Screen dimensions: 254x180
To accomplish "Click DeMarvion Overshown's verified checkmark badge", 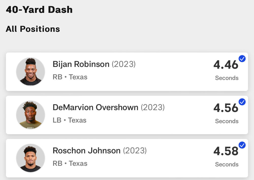I will [x=242, y=102].
